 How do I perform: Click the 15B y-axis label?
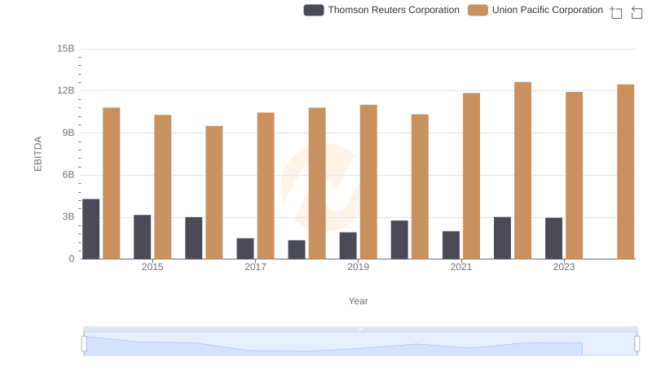click(66, 49)
